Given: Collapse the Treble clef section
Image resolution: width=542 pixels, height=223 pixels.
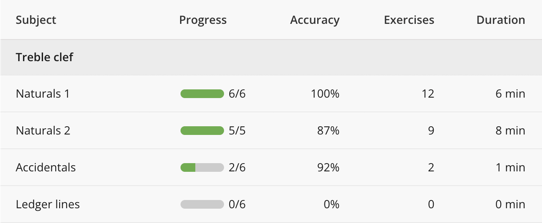Looking at the screenshot, I should [x=44, y=57].
